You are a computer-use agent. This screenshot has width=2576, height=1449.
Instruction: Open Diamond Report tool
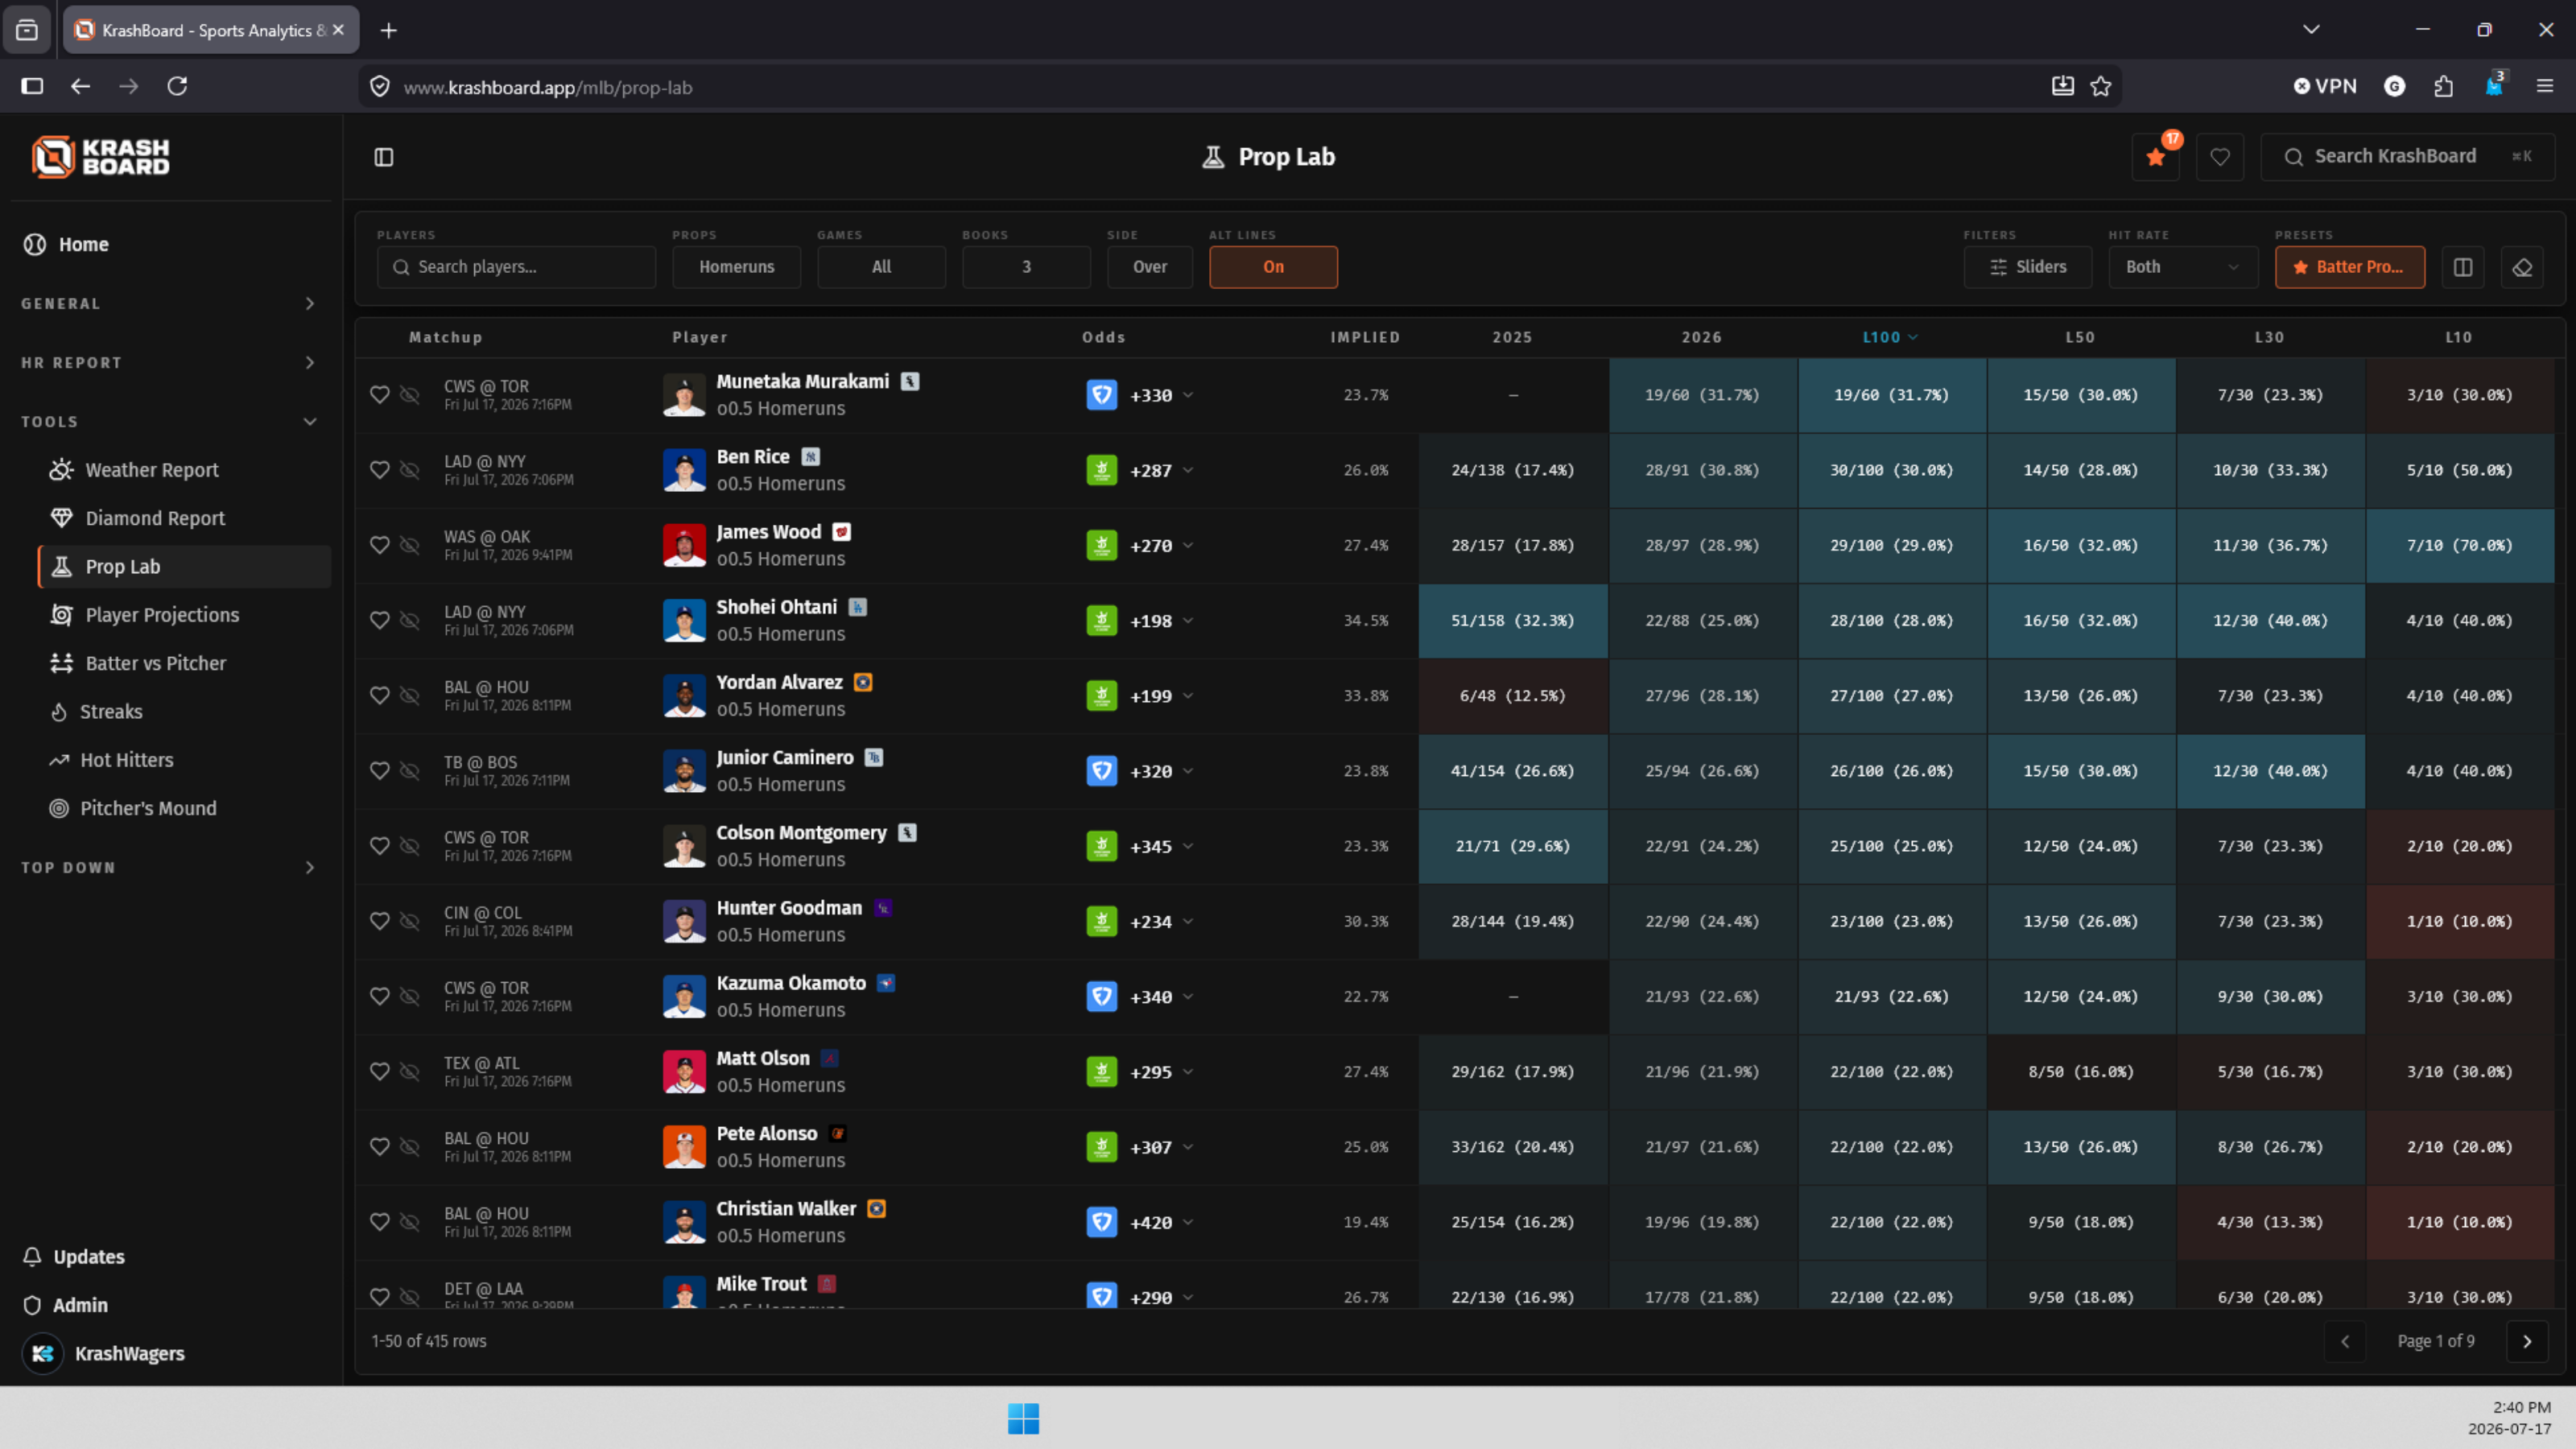155,518
